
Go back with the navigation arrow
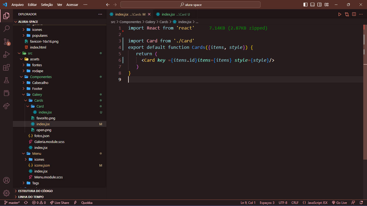[108, 5]
